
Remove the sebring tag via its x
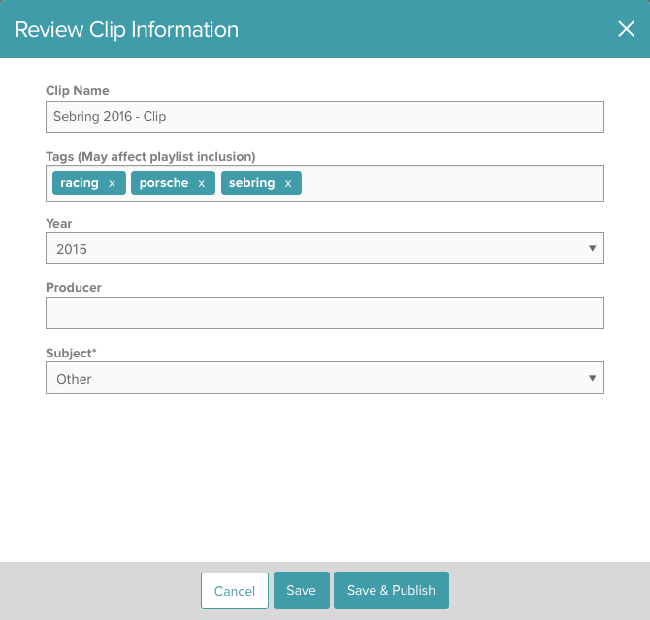click(x=288, y=183)
